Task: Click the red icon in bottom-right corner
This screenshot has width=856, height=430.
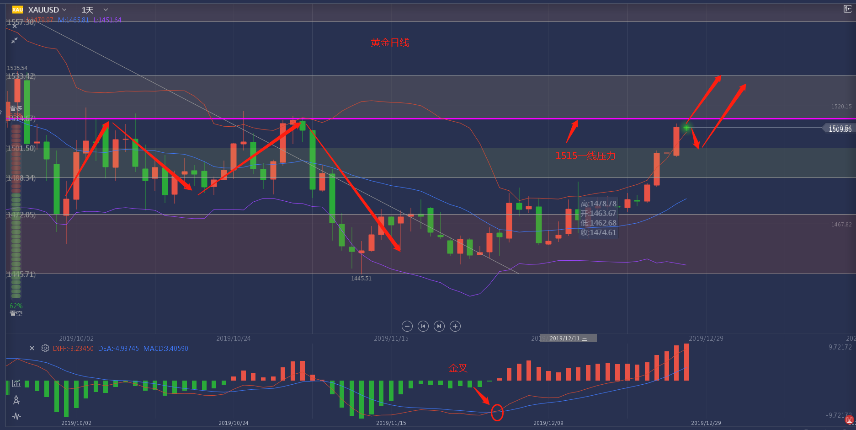Action: coord(849,420)
